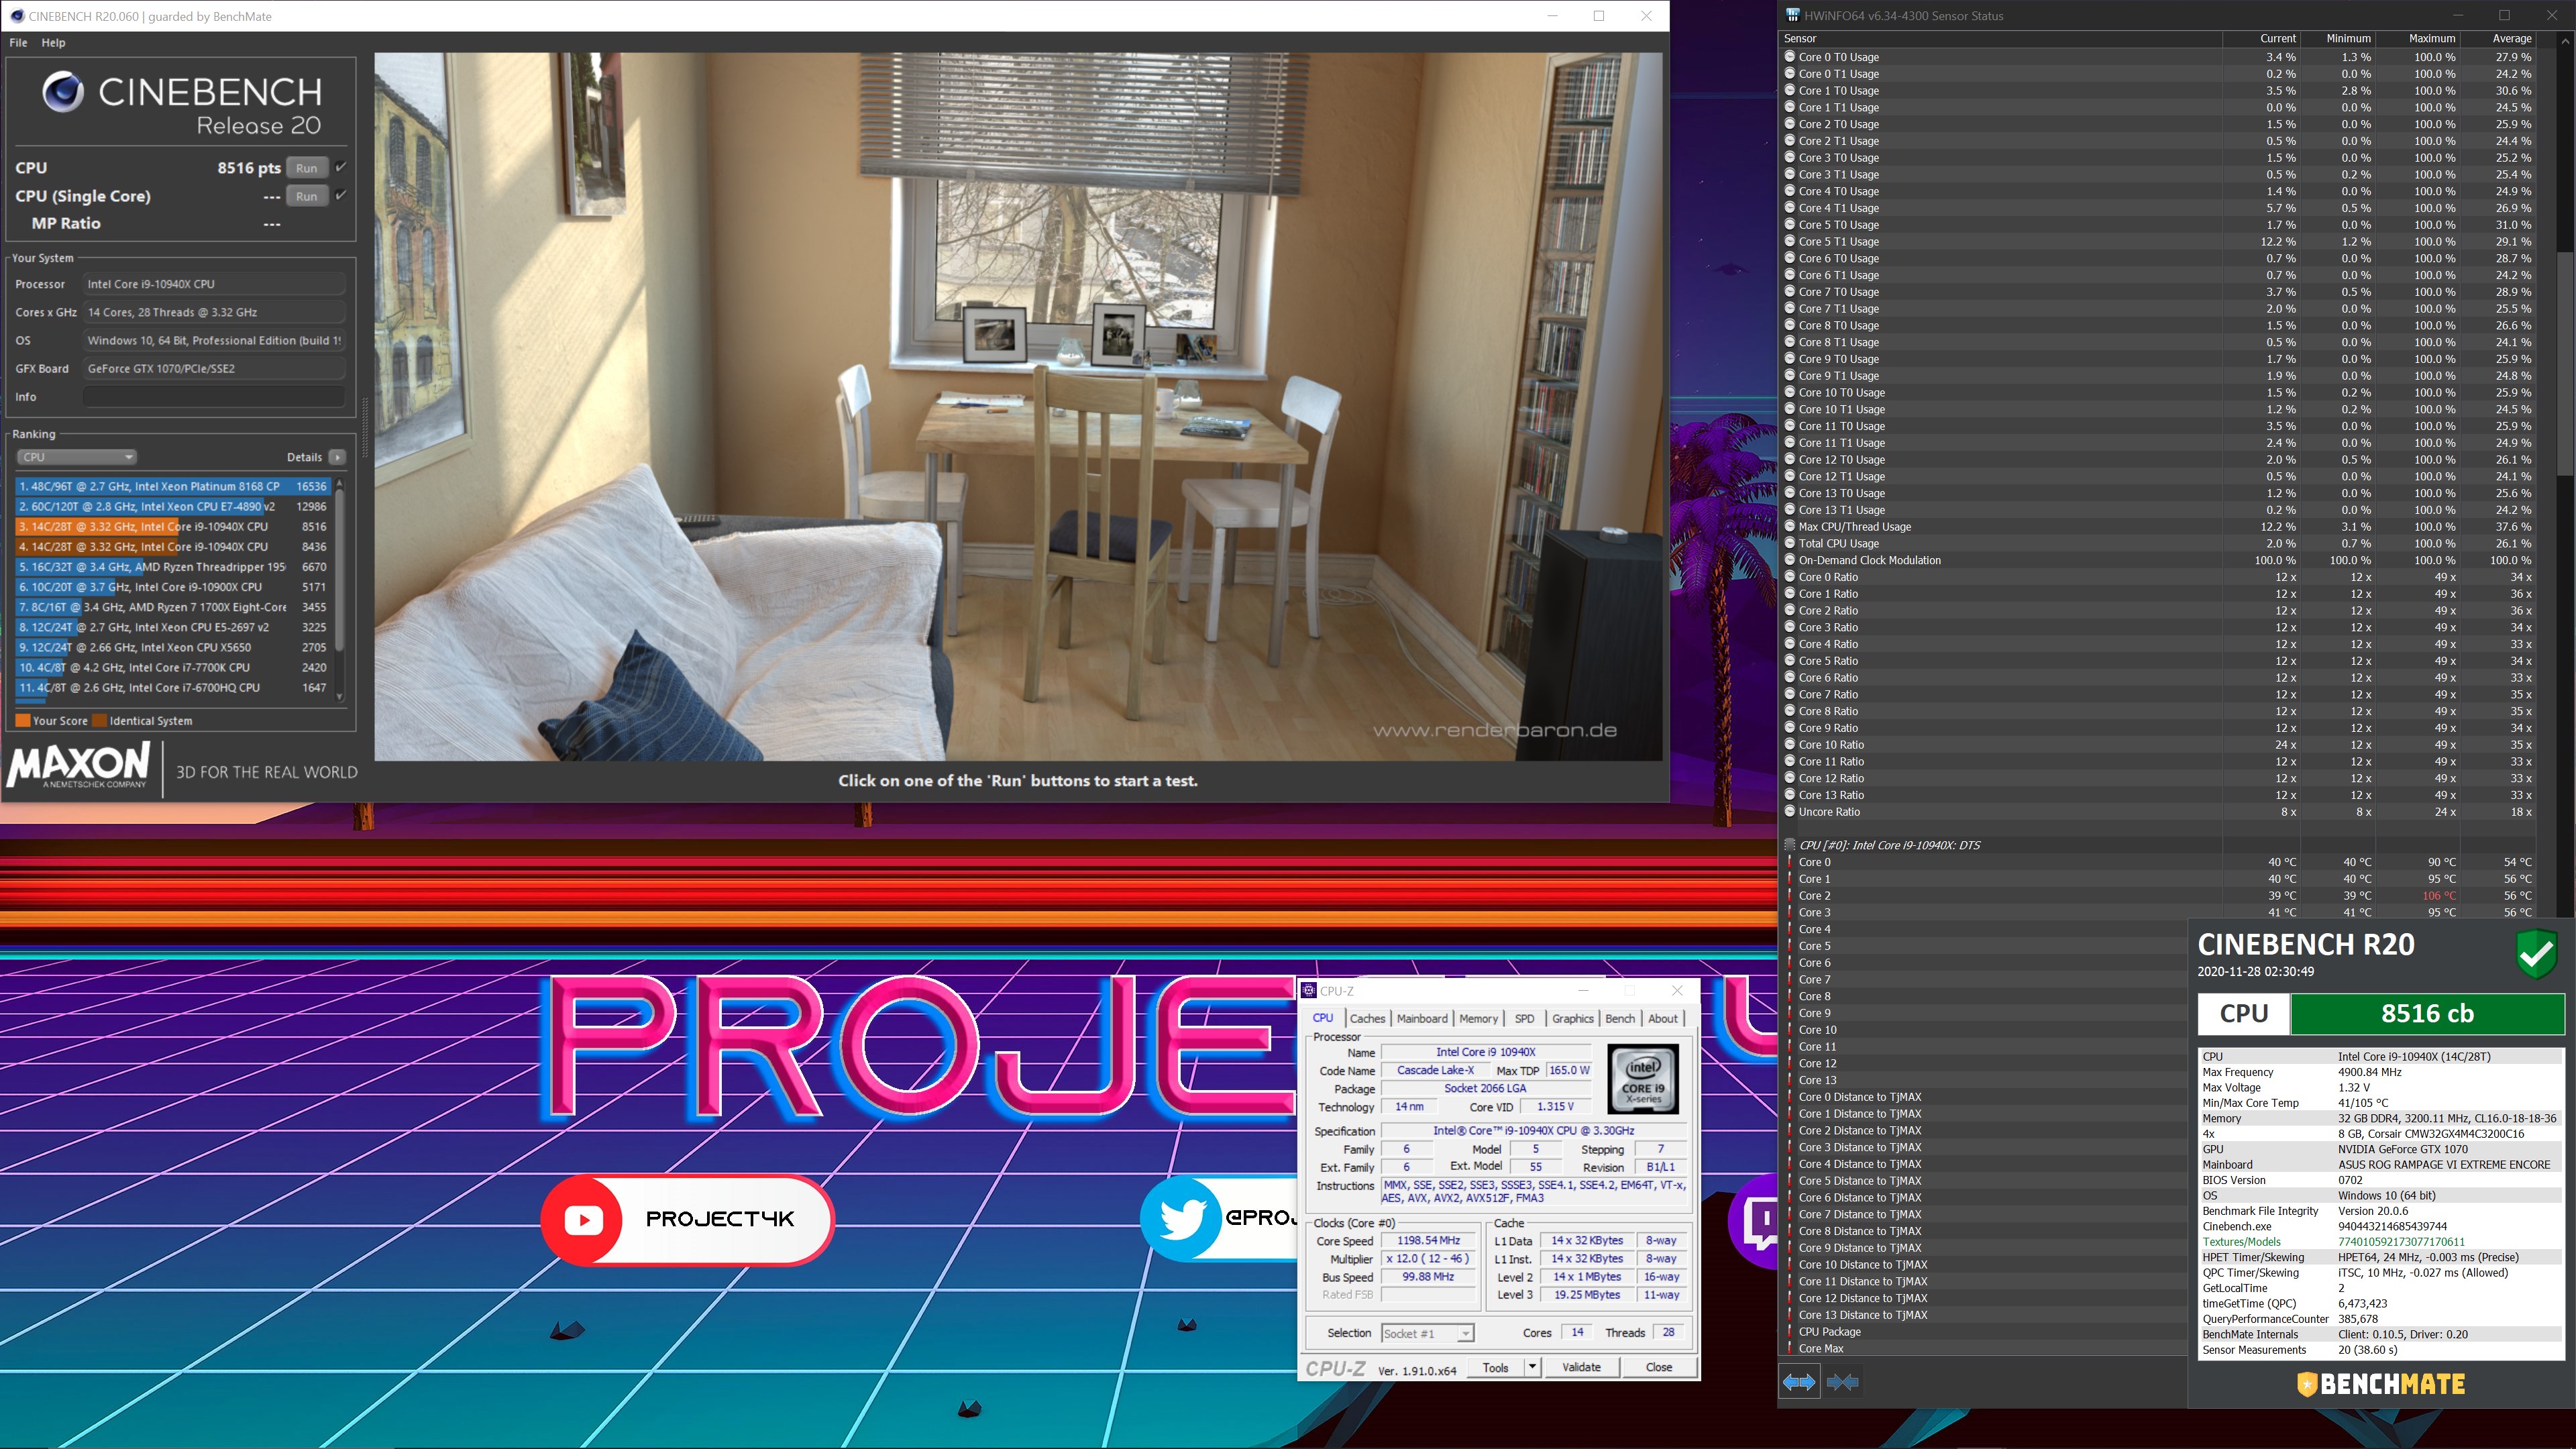Open the Help menu in Cinebench
Image resolution: width=2576 pixels, height=1449 pixels.
[53, 43]
